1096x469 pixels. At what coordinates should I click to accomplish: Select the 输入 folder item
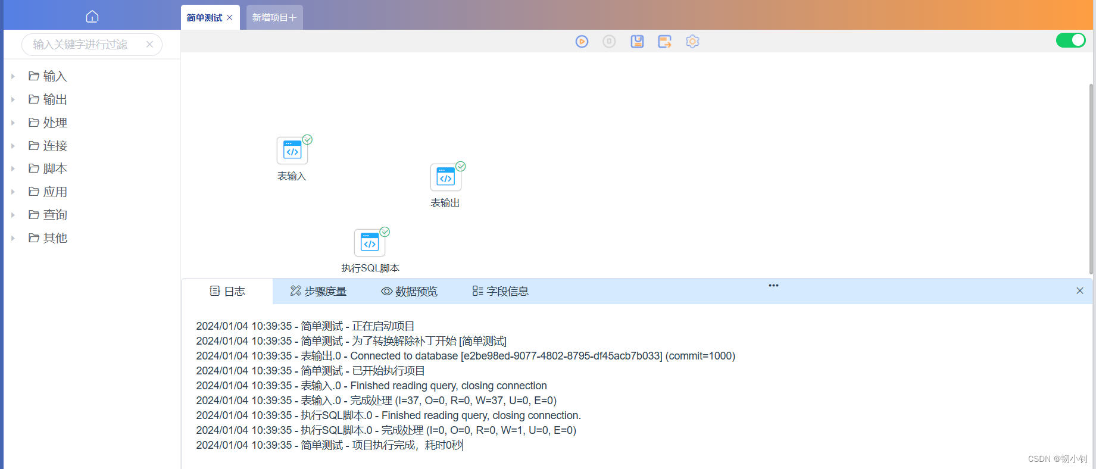pyautogui.click(x=48, y=76)
